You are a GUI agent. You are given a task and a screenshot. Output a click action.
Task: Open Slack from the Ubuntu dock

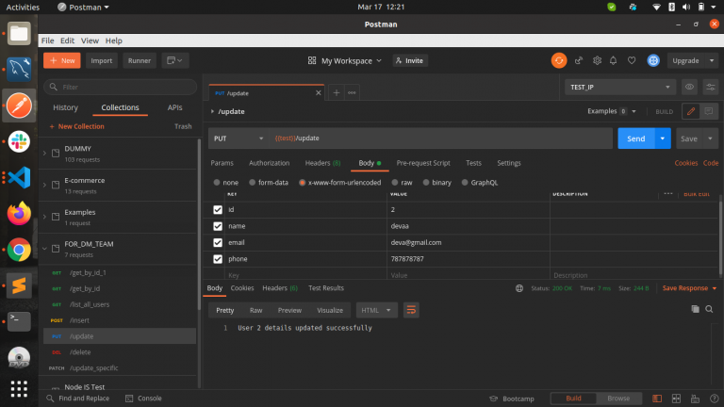pos(19,141)
